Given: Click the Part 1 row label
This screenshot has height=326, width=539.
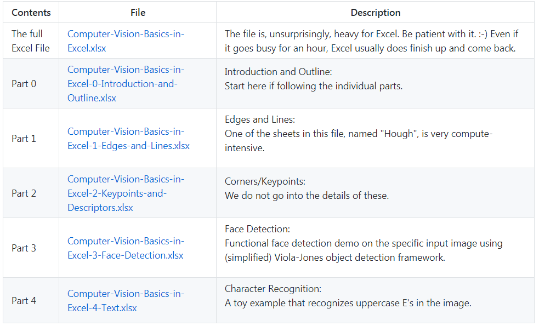Looking at the screenshot, I should coord(24,139).
